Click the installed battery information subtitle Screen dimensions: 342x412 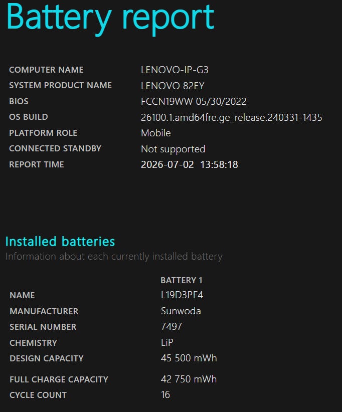pyautogui.click(x=114, y=257)
